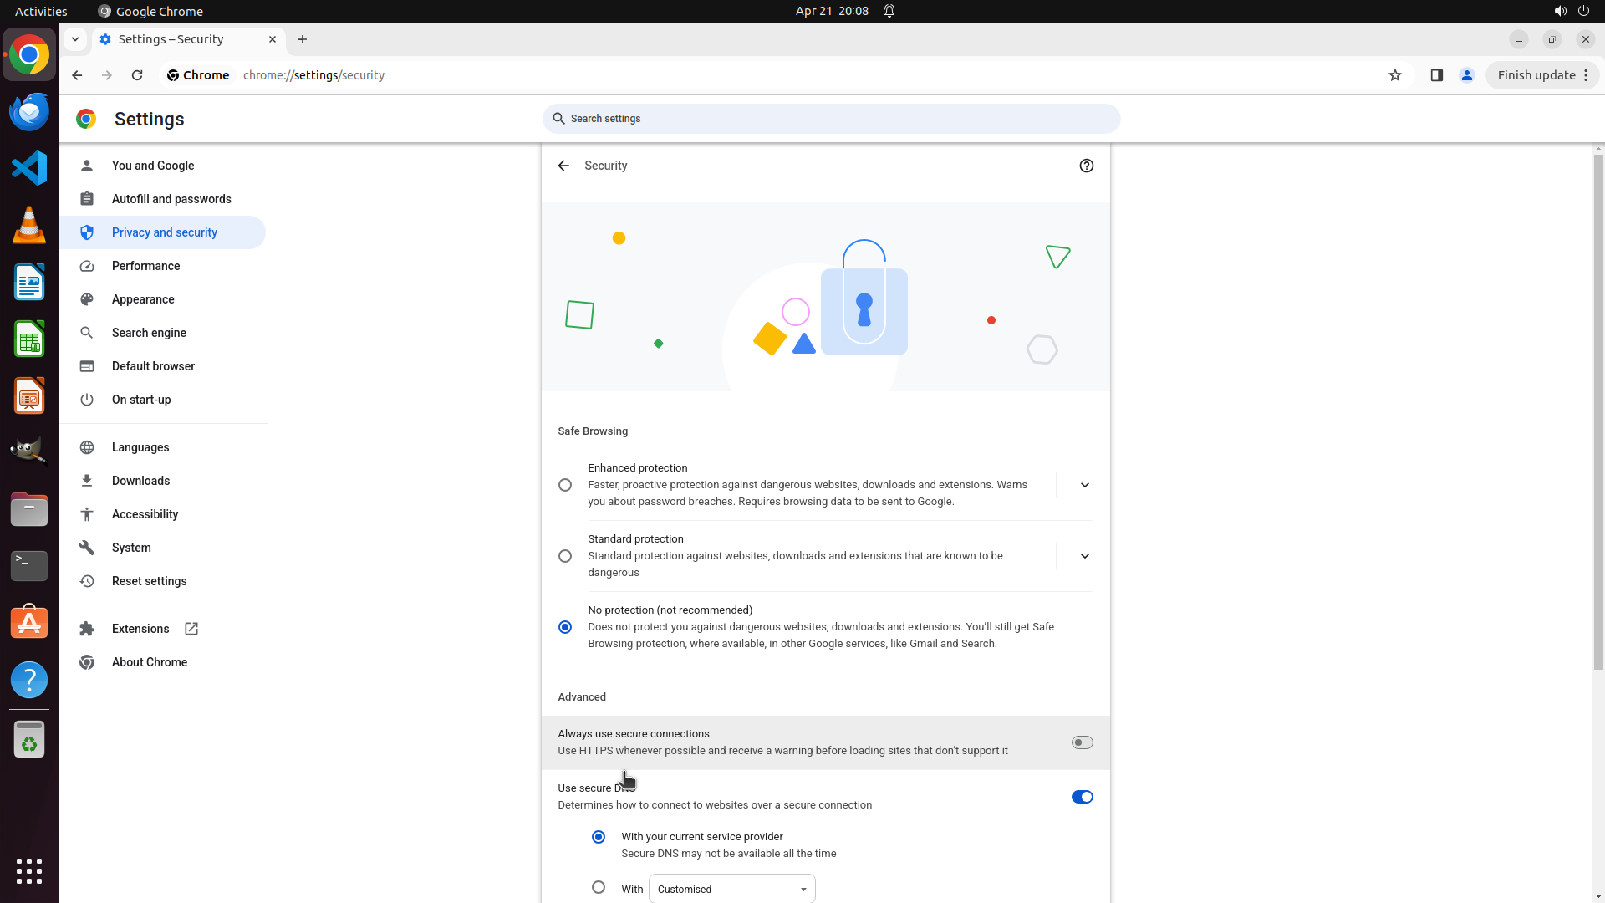The image size is (1605, 903).
Task: Open the search tabs chevron
Action: point(75,39)
